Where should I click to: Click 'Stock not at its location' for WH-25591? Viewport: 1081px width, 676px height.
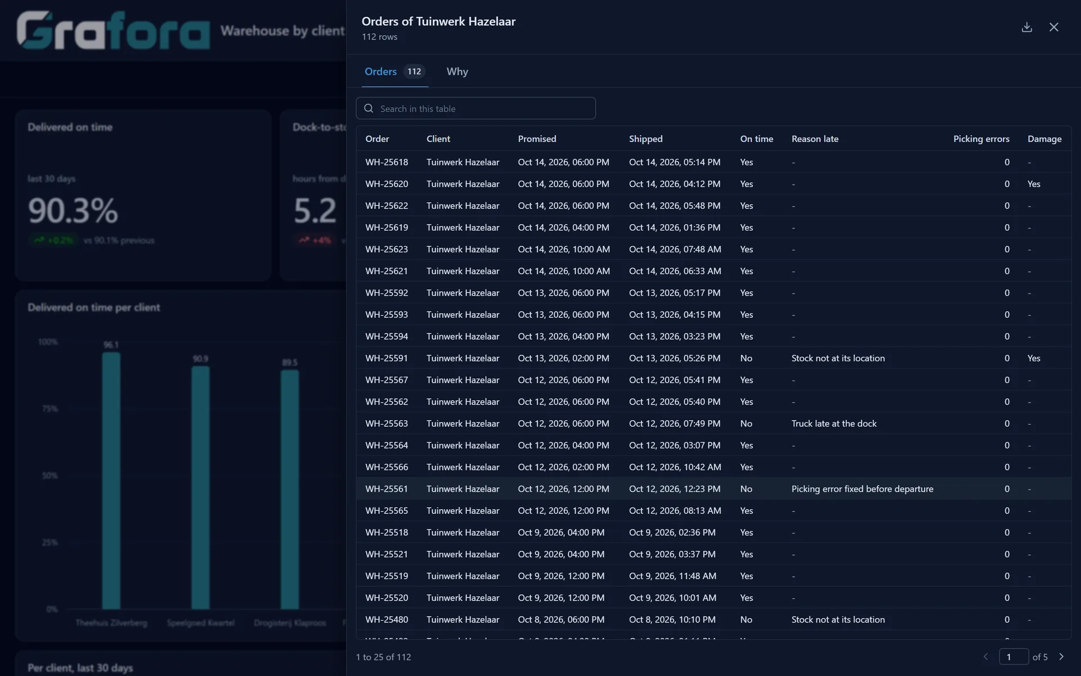click(x=838, y=358)
